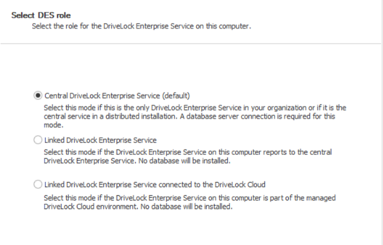This screenshot has width=383, height=245.
Task: Click subtitle "Select the role for the DriveLock..."
Action: (x=141, y=26)
